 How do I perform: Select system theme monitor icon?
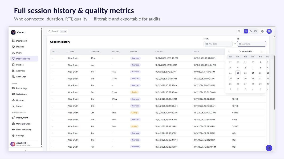pyautogui.click(x=255, y=31)
